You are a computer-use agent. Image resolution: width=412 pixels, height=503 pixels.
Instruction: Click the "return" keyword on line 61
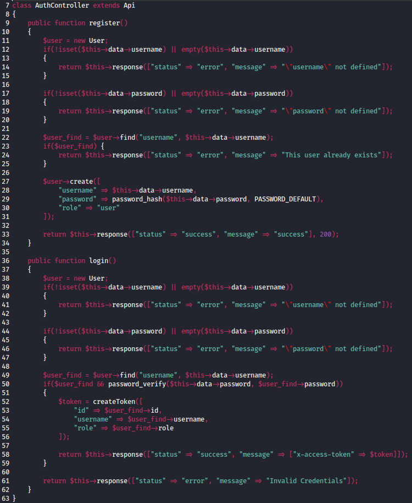pos(54,481)
